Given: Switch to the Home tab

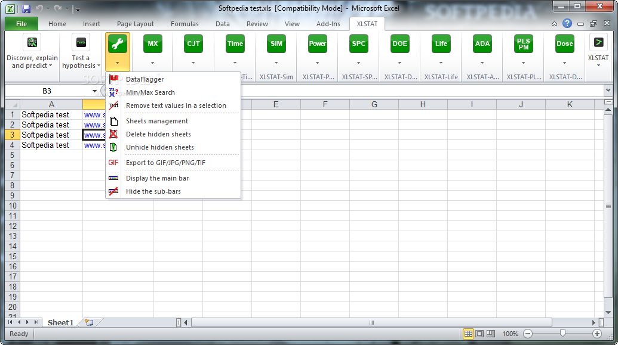Looking at the screenshot, I should [x=57, y=24].
